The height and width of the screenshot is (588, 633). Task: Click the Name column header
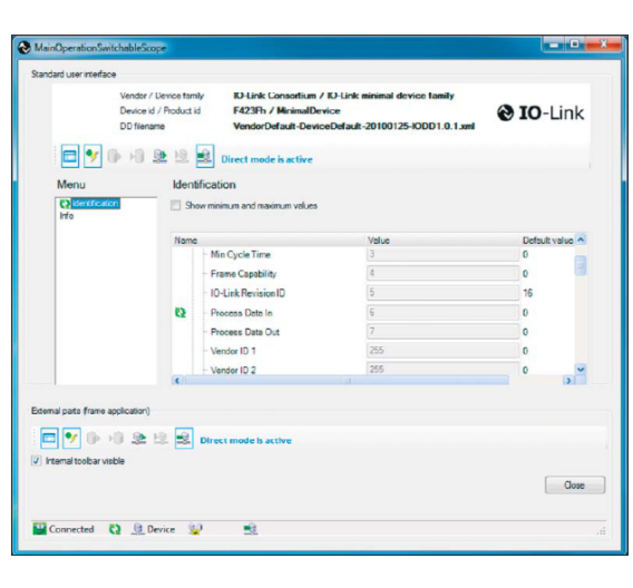point(186,241)
